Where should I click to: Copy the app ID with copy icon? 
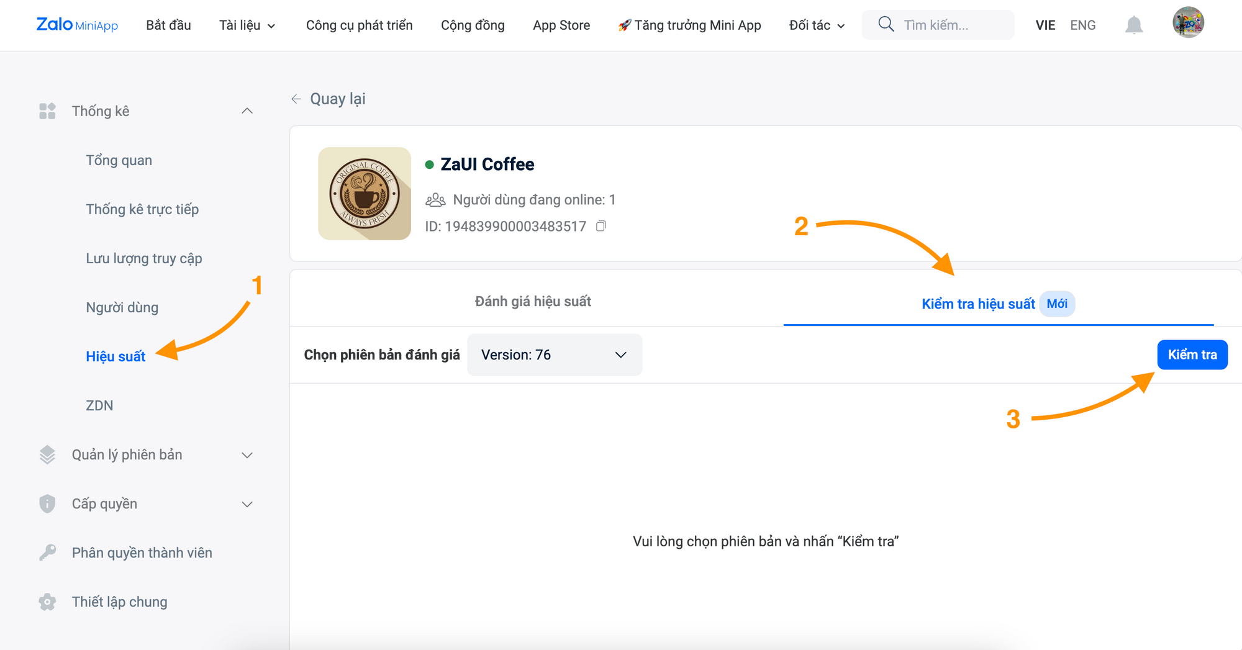click(601, 226)
